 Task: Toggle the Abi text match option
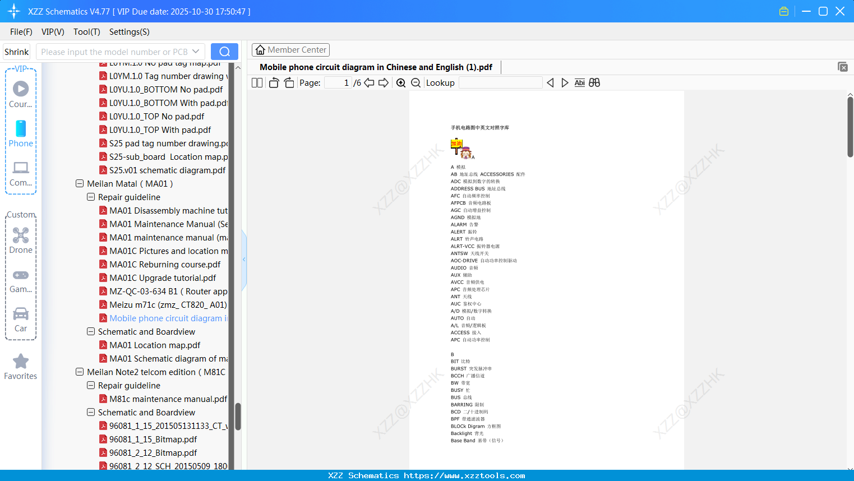580,83
